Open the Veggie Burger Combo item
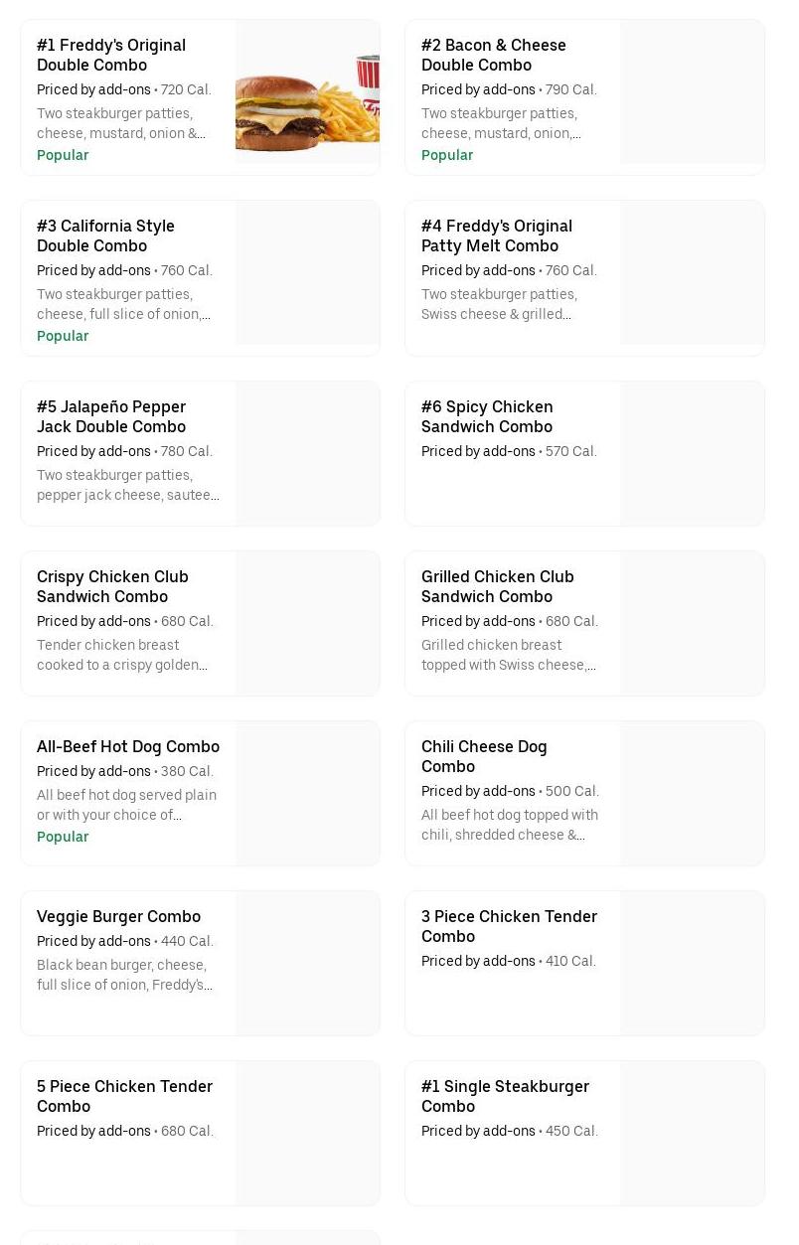 point(118,917)
